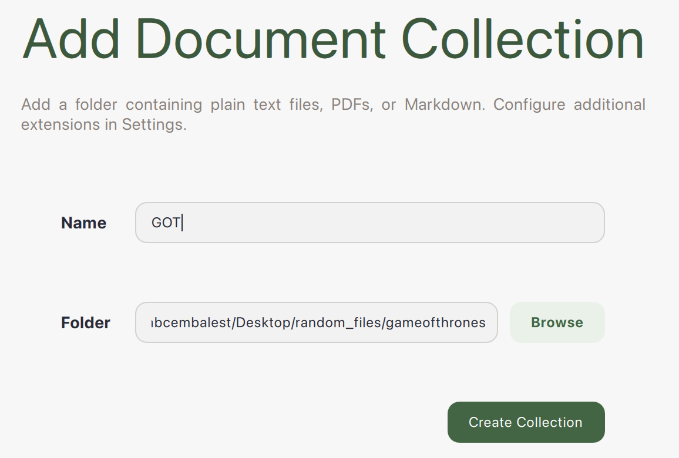Click the 'Add Document Collection' heading
The height and width of the screenshot is (458, 679).
(333, 39)
